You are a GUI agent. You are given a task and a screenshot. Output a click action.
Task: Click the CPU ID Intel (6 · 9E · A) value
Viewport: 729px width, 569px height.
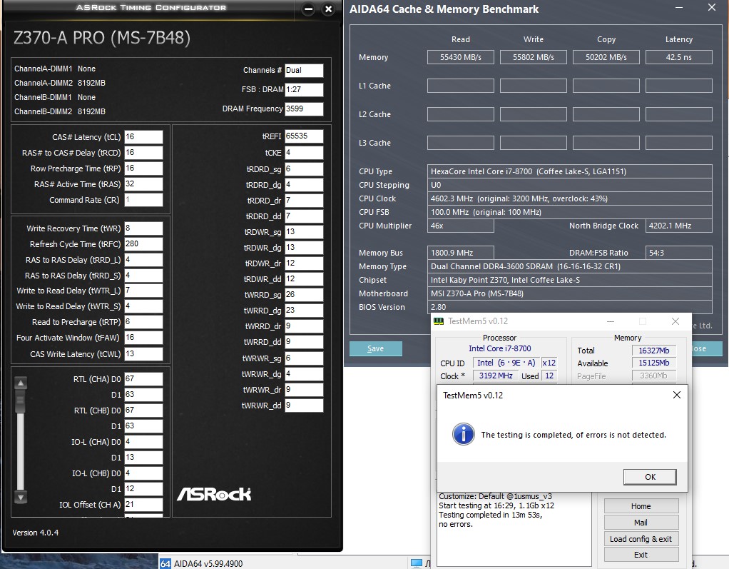[x=506, y=363]
